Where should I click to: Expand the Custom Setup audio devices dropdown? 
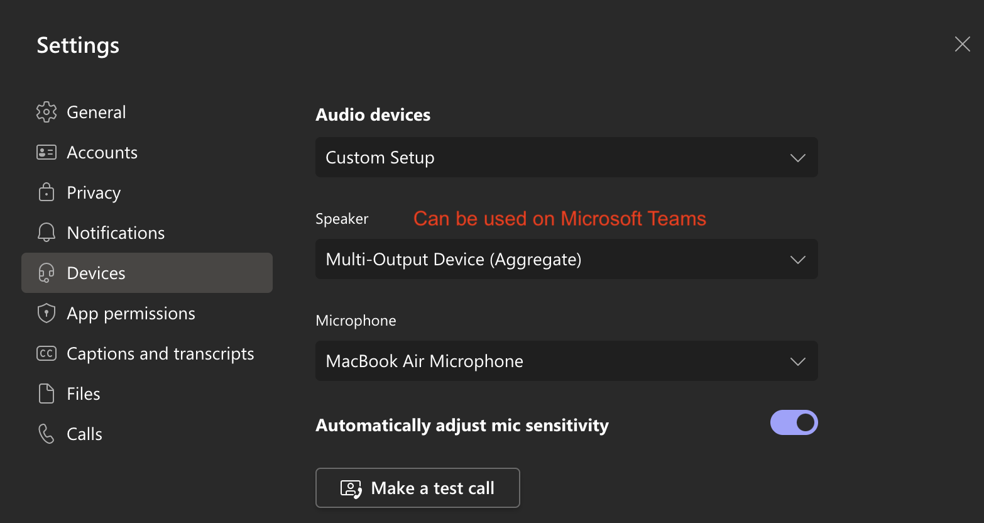[x=566, y=157]
